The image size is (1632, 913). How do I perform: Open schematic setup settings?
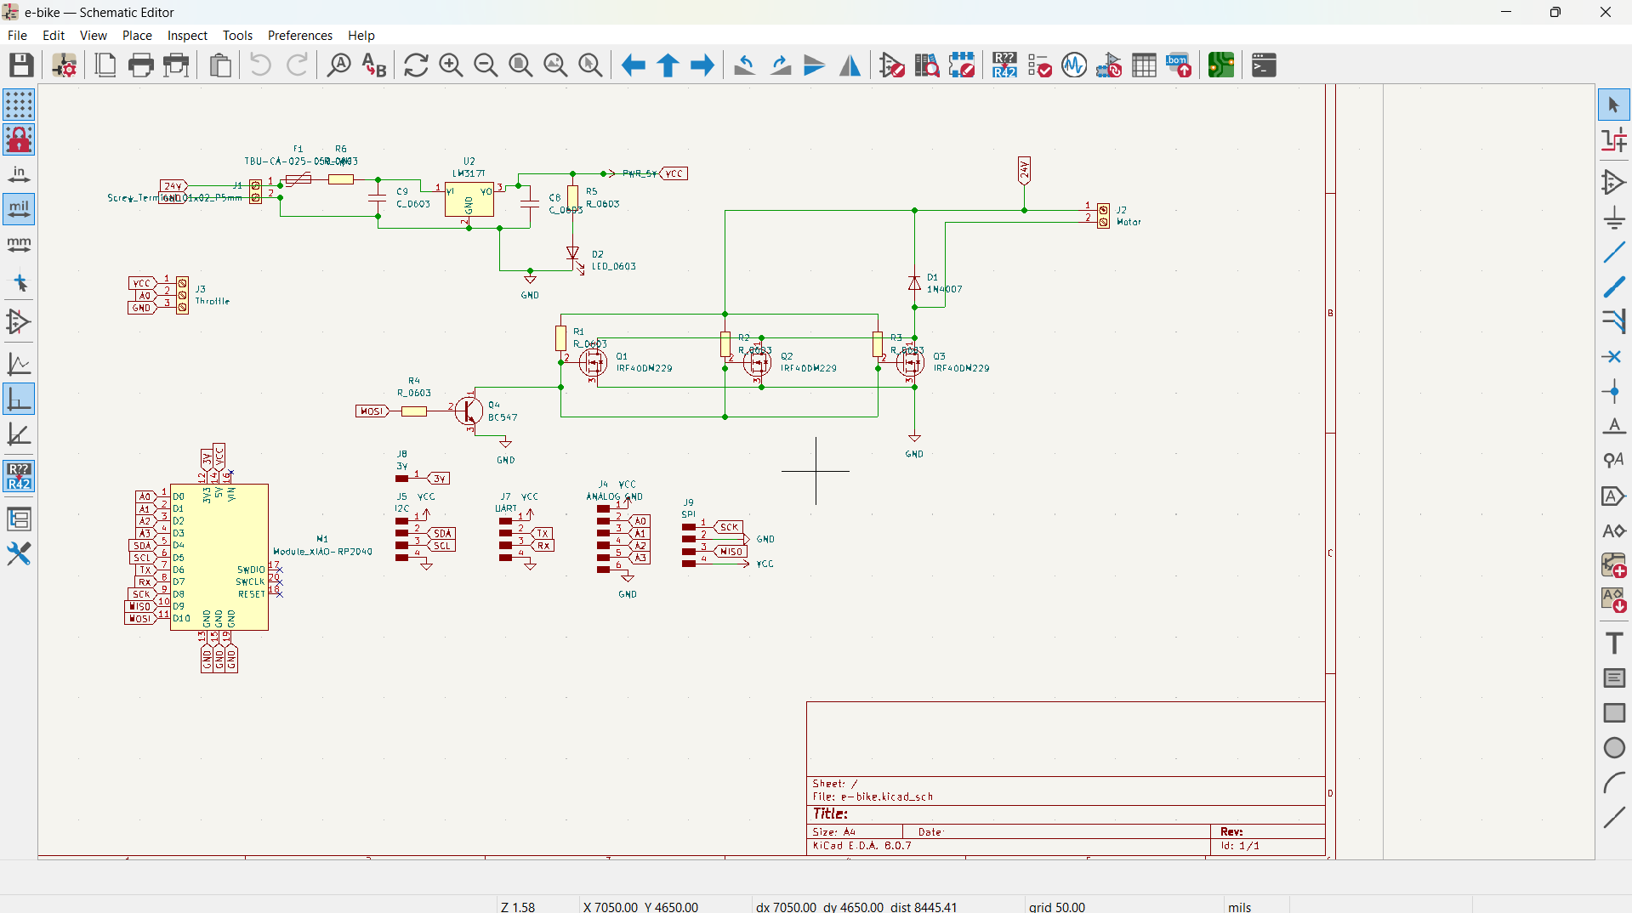[65, 65]
